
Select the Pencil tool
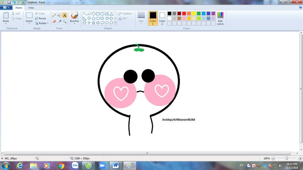[54, 15]
